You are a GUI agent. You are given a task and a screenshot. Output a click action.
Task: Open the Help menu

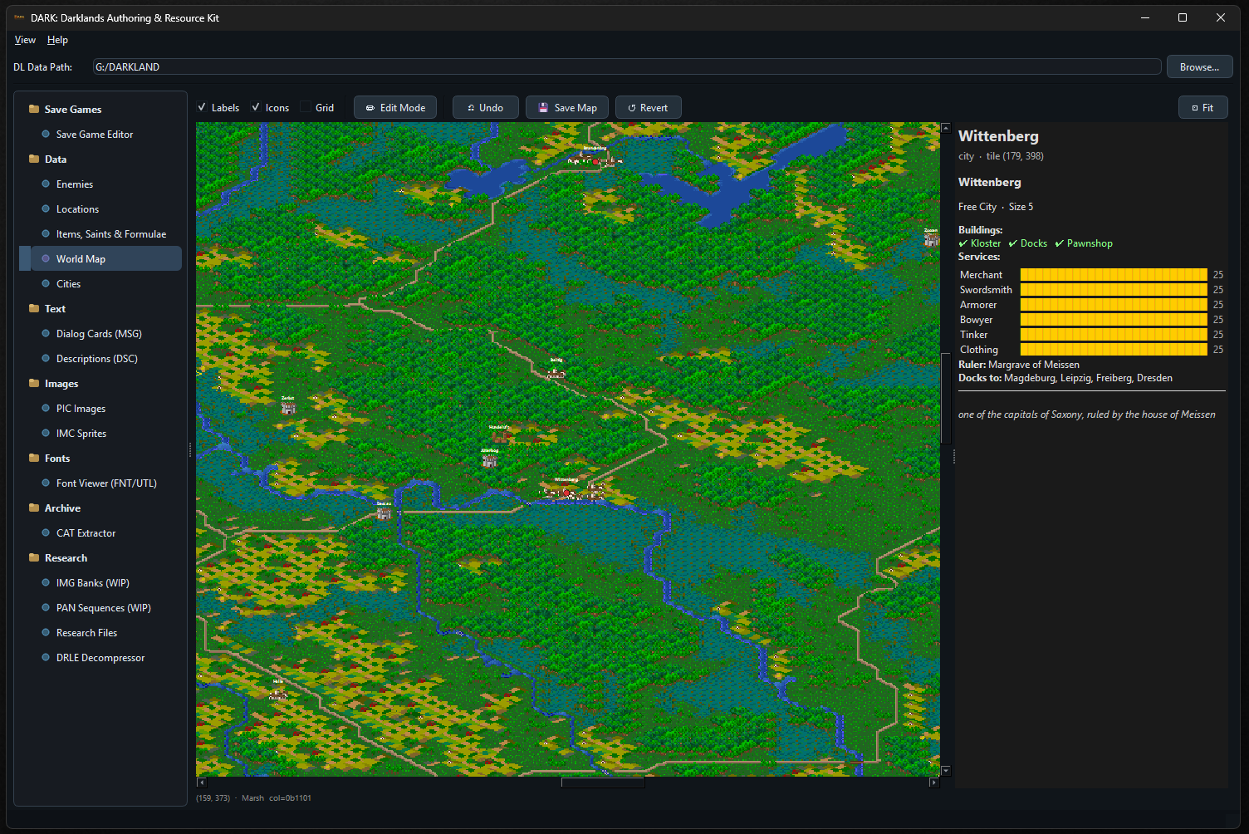[57, 40]
